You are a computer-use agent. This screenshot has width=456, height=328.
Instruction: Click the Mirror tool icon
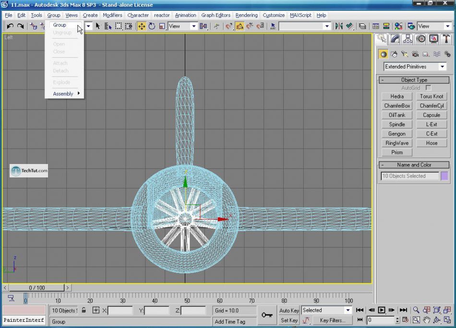tap(339, 26)
